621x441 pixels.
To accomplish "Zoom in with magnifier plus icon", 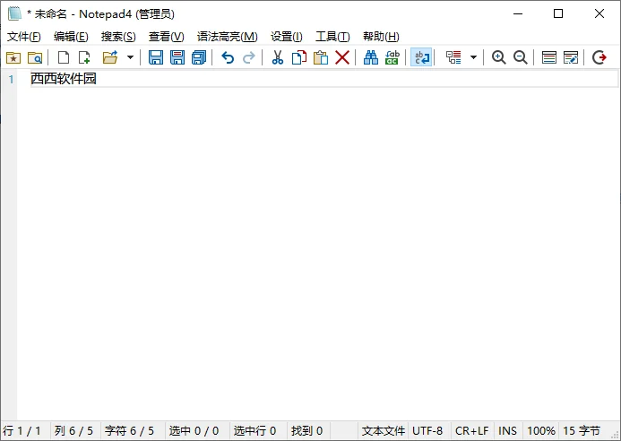I will 498,58.
